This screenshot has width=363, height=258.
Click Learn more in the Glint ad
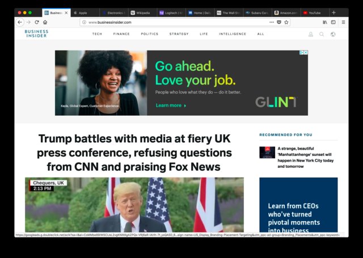pos(171,105)
